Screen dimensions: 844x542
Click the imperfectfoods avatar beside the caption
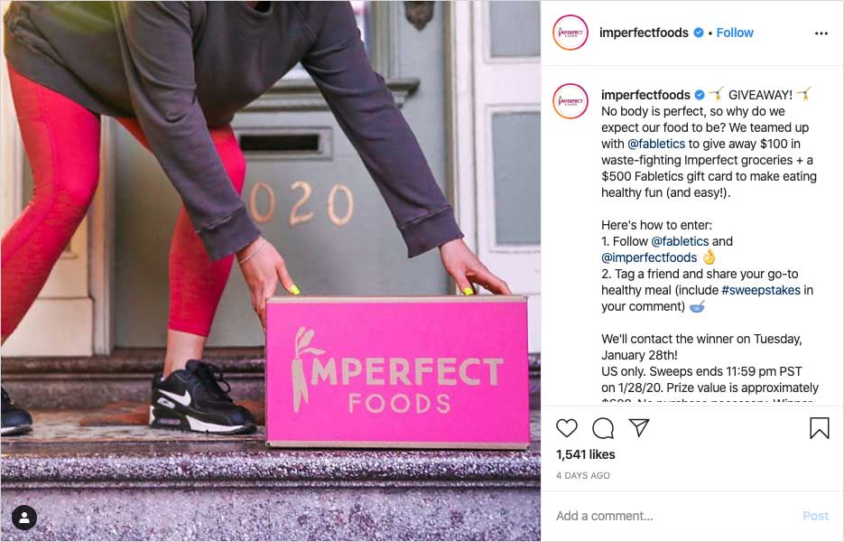[x=570, y=101]
